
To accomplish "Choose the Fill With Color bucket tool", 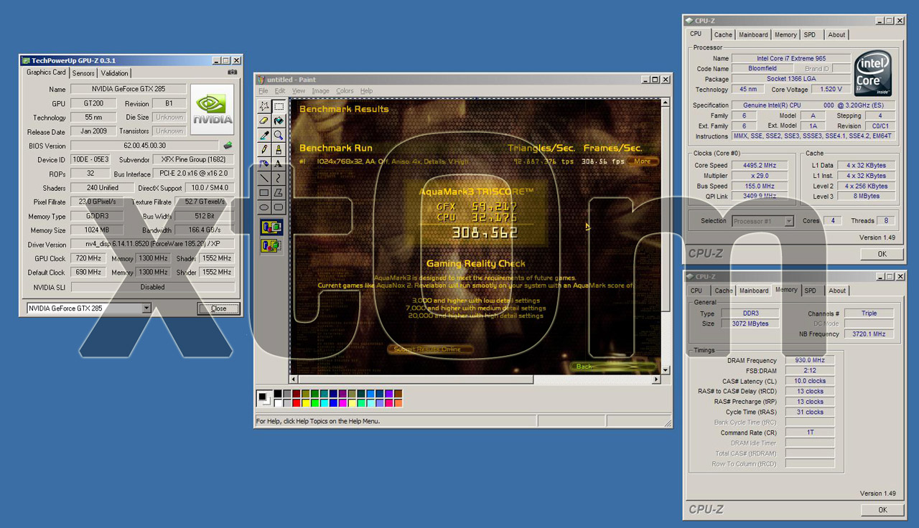I will 278,121.
